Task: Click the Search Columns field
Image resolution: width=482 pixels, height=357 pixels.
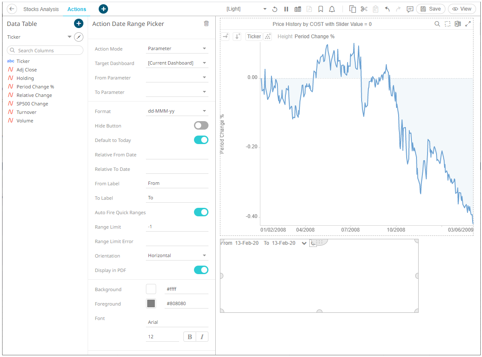Action: pyautogui.click(x=45, y=51)
